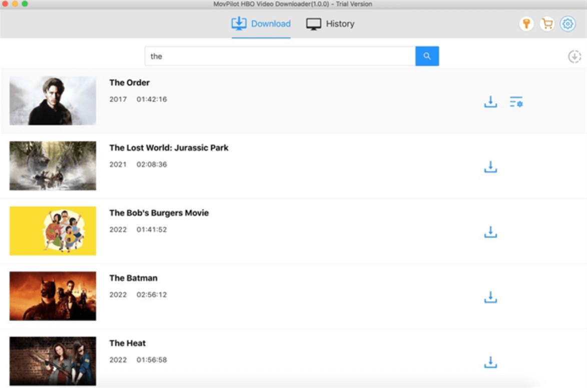Open the settings gear icon

[x=567, y=23]
